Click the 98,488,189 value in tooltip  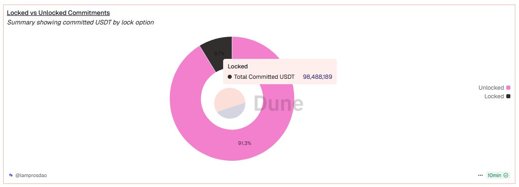[x=317, y=77]
